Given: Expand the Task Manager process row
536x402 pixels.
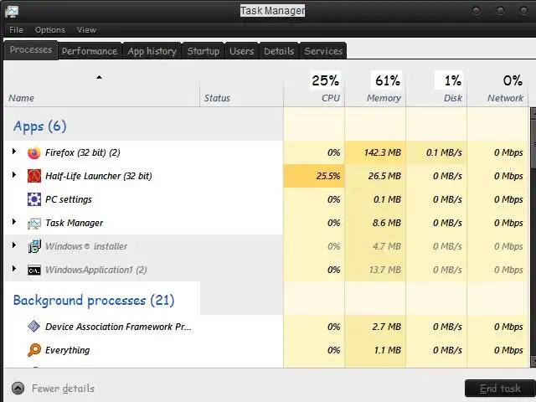Looking at the screenshot, I should point(14,221).
